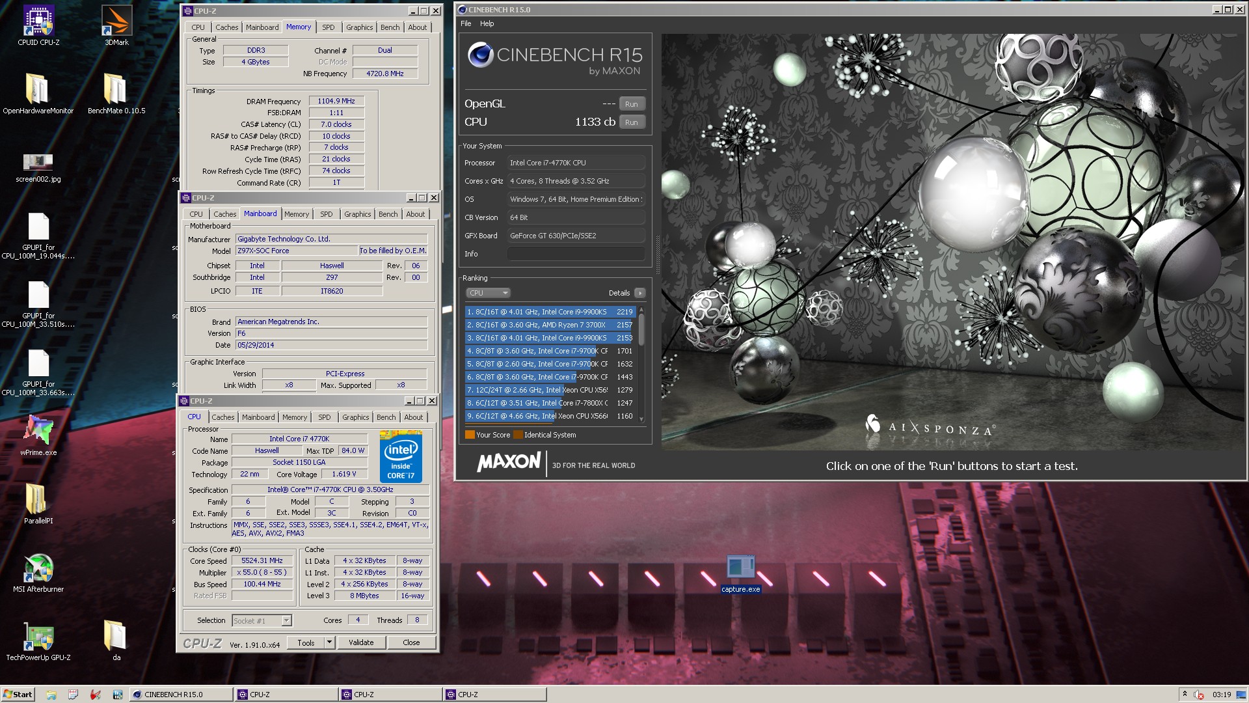Open the 3DMark desktop shortcut

pyautogui.click(x=116, y=26)
